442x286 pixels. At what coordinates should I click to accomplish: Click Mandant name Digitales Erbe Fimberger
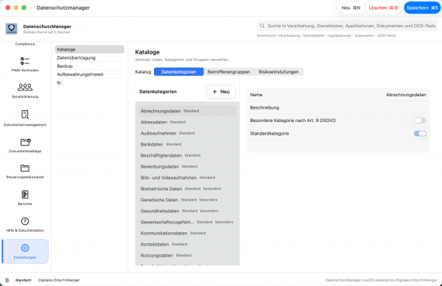[x=59, y=280]
